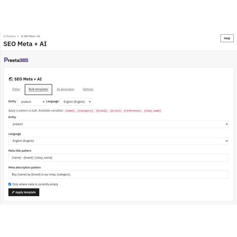Image resolution: width=237 pixels, height=237 pixels.
Task: Click the Meta title pattern label
Action: [20, 151]
